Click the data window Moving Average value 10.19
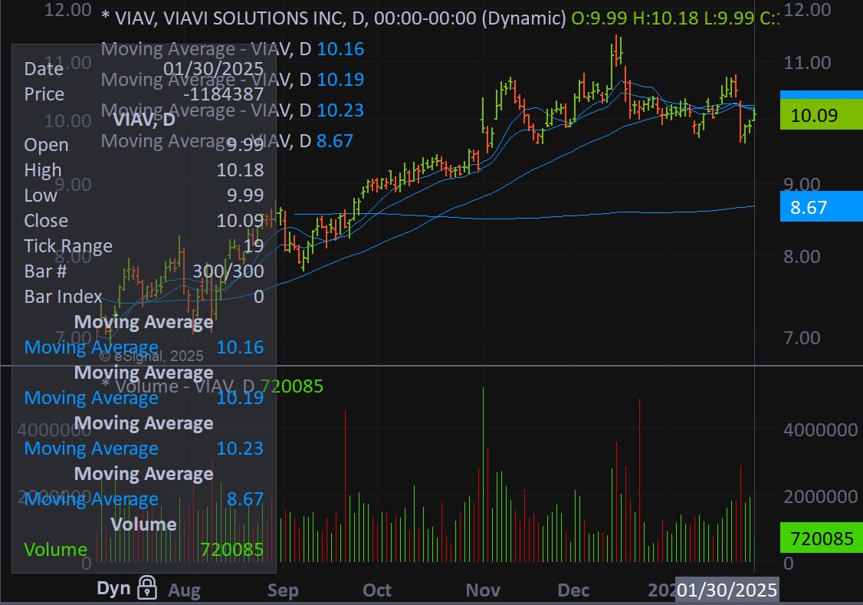Viewport: 863px width, 605px height. (x=240, y=398)
